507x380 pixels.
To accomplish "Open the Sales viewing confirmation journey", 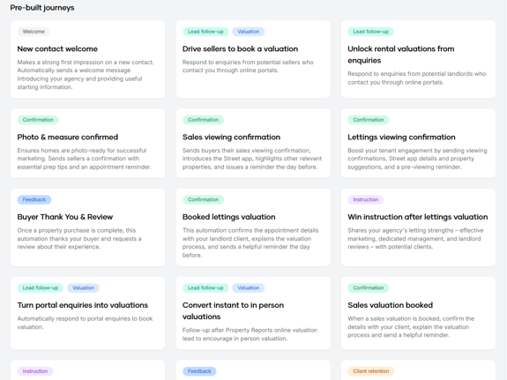I will coord(253,143).
